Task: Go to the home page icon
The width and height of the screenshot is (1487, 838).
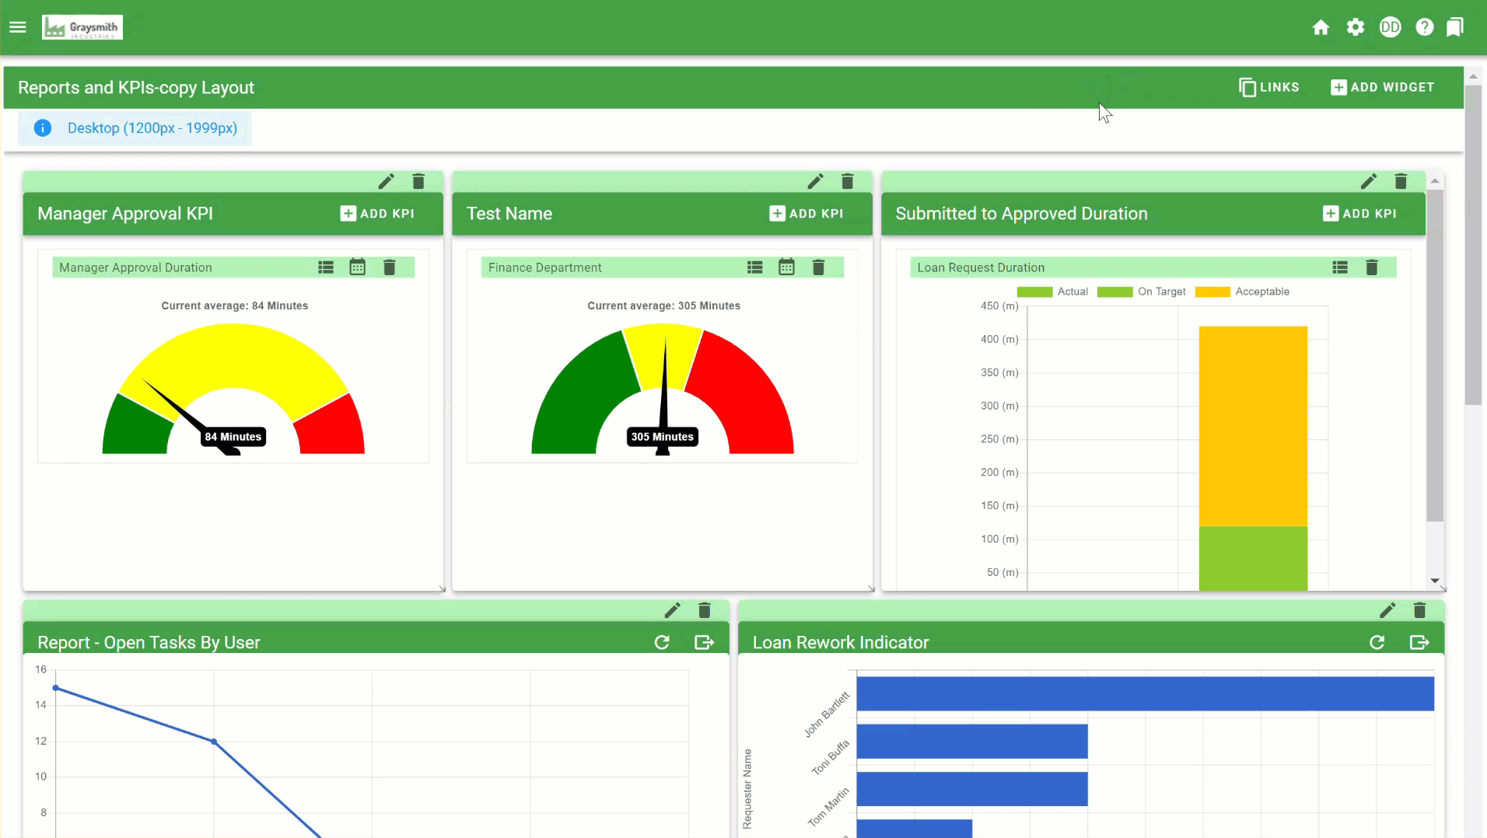Action: click(x=1321, y=28)
